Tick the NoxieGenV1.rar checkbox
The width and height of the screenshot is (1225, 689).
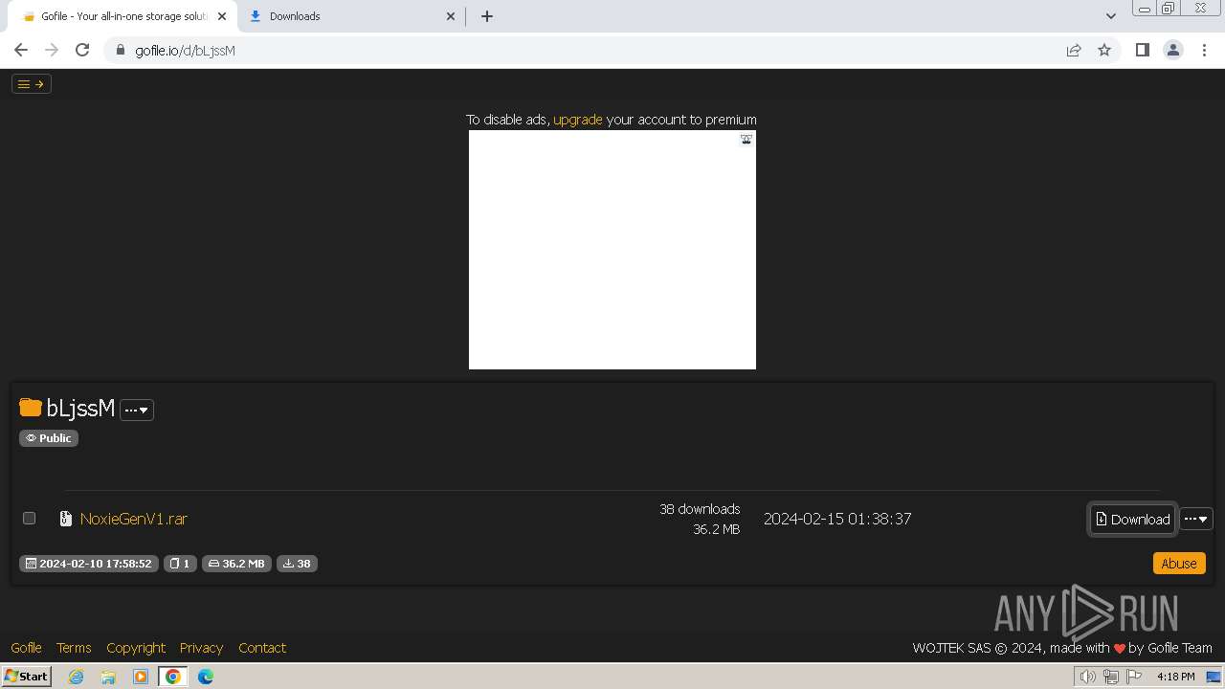click(x=30, y=518)
